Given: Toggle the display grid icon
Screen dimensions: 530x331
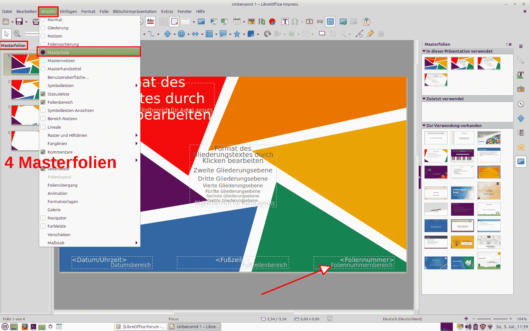Looking at the screenshot, I should pos(163,21).
